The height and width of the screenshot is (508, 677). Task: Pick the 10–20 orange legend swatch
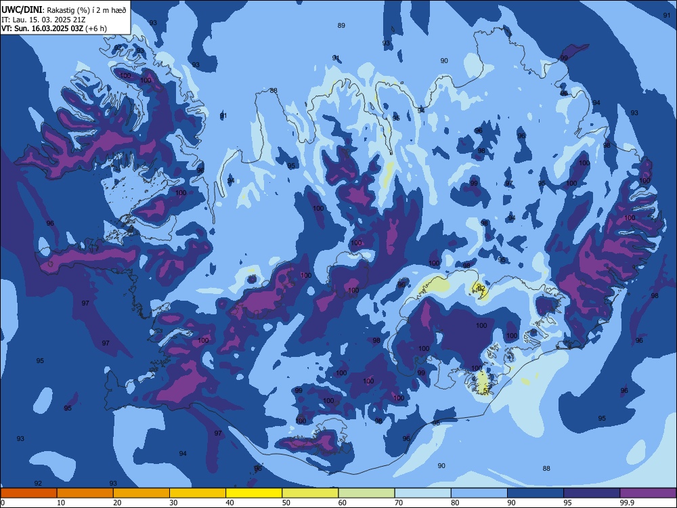[85, 493]
